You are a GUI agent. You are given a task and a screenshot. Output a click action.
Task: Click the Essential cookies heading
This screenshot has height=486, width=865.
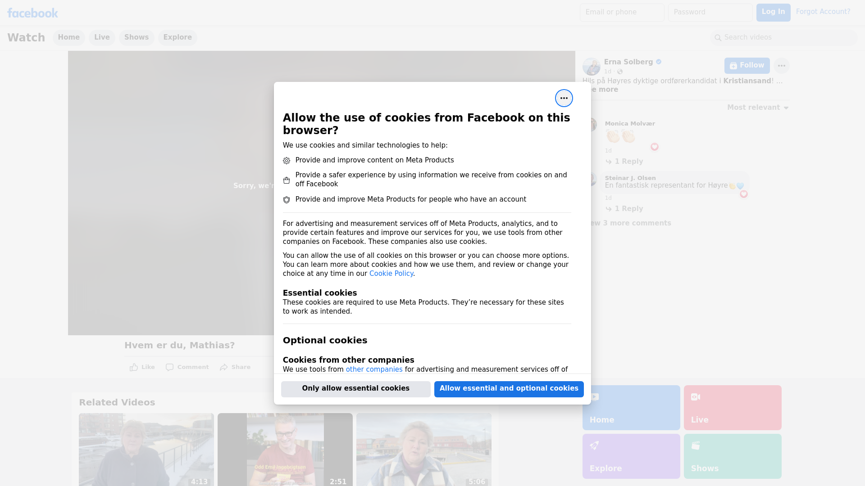320,293
